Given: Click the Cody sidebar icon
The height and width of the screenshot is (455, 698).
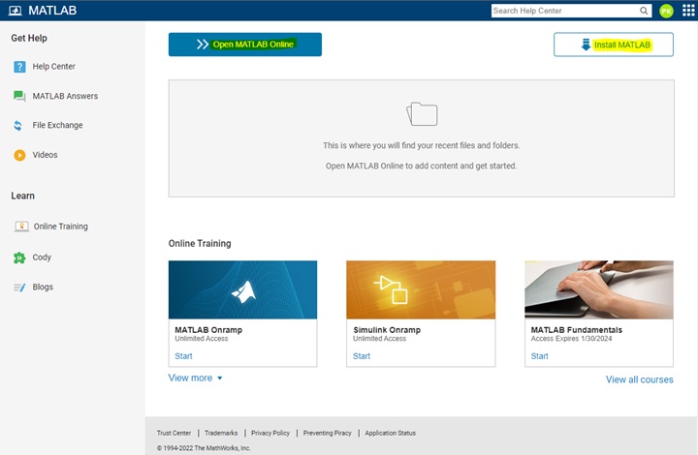Looking at the screenshot, I should point(19,258).
